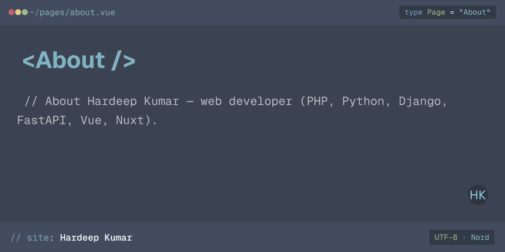Click the "About" string in type badge
505x252 pixels.
(x=475, y=12)
